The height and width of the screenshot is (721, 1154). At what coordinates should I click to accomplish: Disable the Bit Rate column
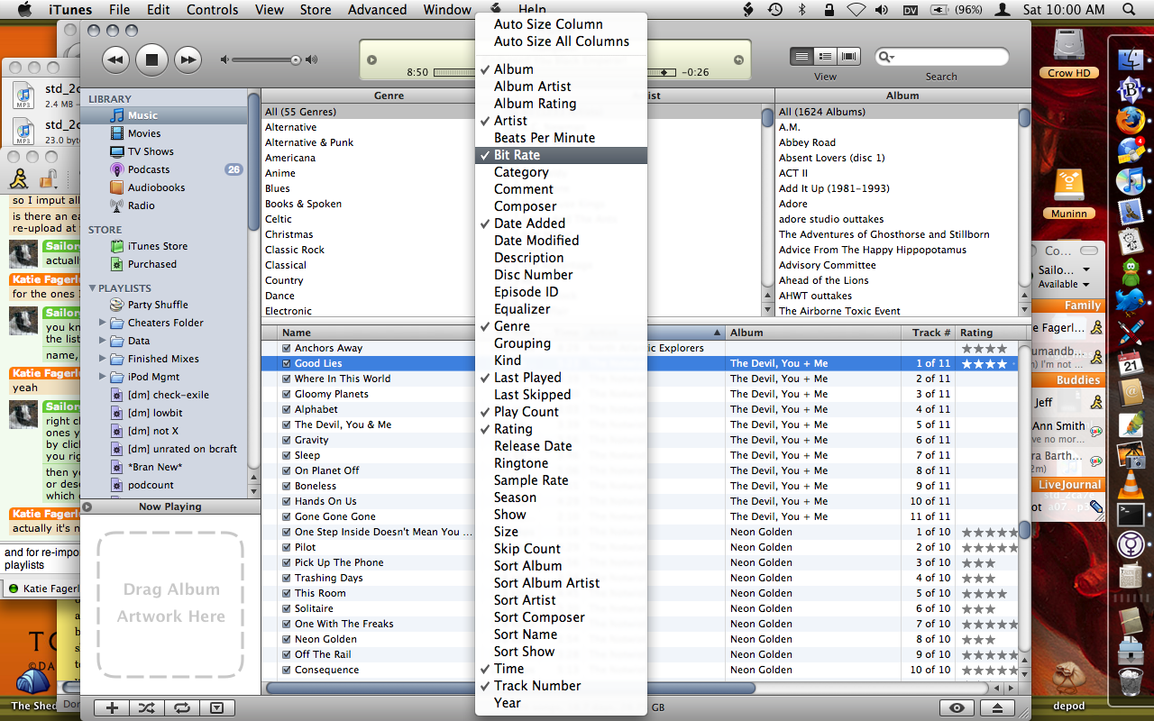tap(561, 155)
